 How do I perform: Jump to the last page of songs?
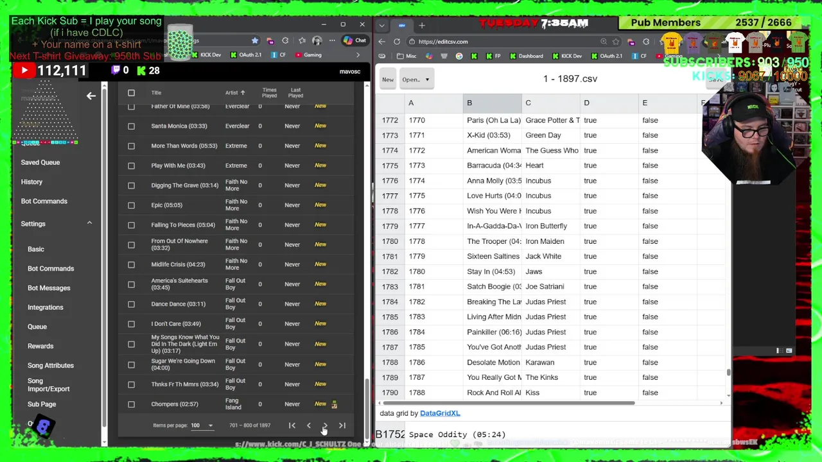(x=342, y=425)
